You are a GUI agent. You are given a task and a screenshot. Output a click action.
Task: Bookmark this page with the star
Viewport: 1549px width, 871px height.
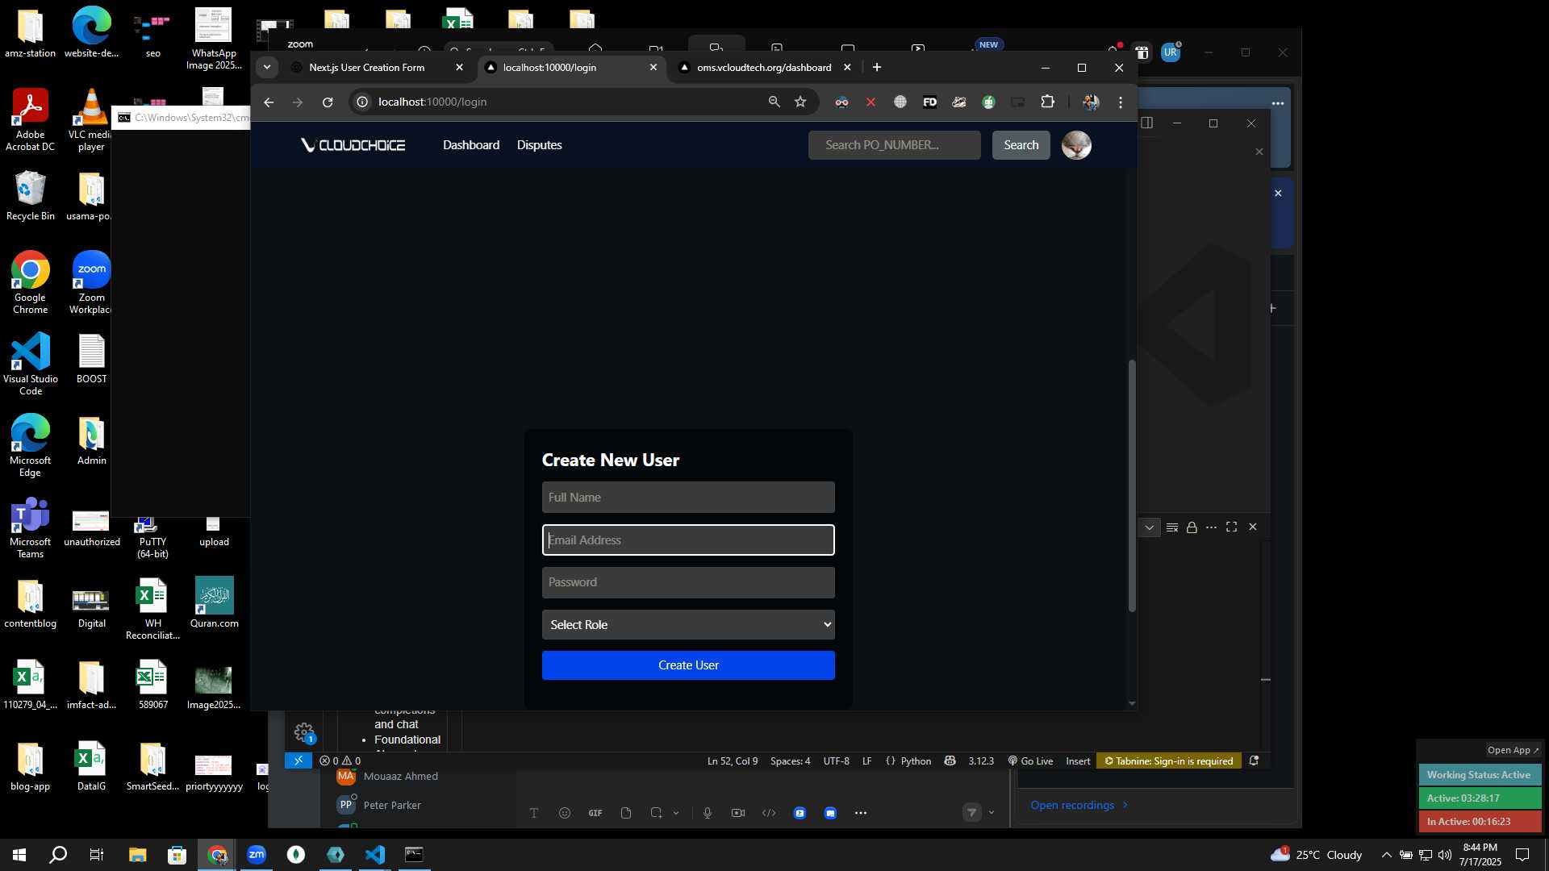pos(800,102)
